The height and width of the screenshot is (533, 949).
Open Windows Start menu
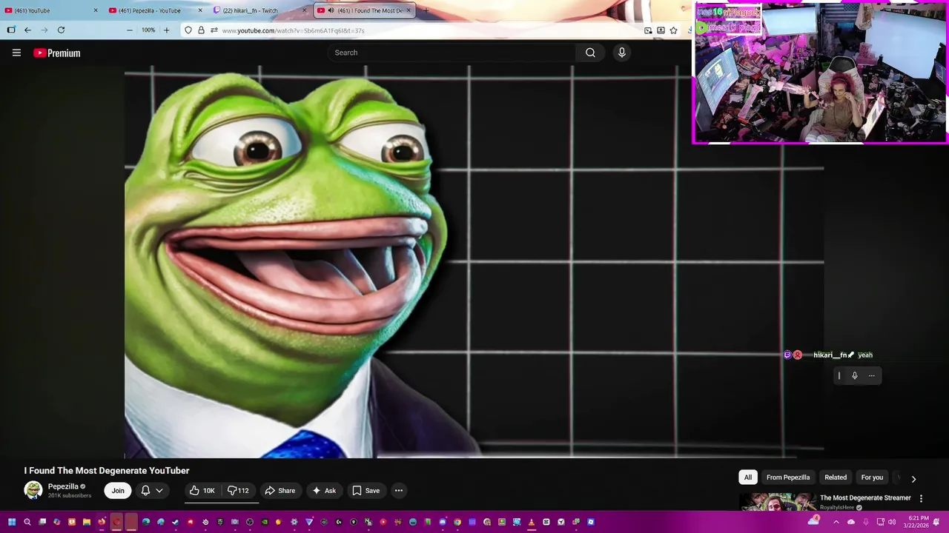(12, 522)
